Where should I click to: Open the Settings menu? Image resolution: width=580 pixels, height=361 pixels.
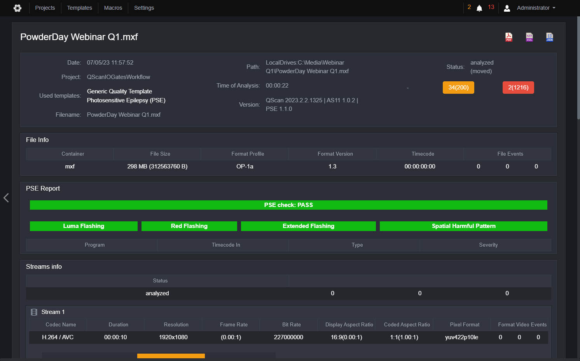coord(144,8)
